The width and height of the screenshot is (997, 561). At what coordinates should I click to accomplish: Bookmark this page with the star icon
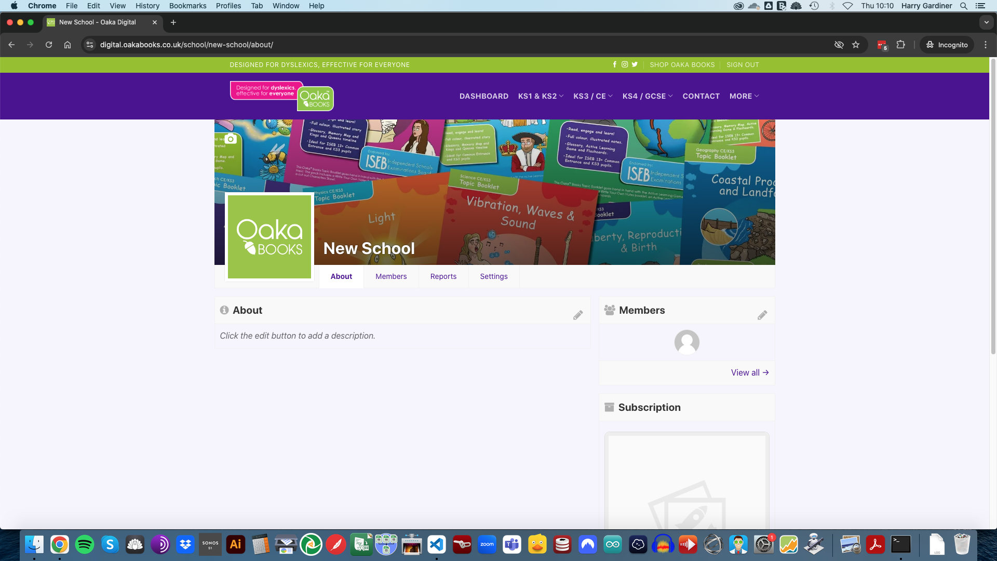tap(856, 45)
